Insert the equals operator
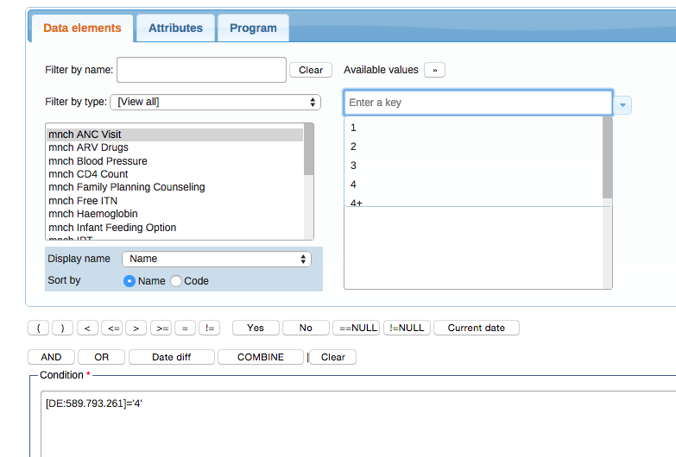The width and height of the screenshot is (676, 457). (185, 328)
